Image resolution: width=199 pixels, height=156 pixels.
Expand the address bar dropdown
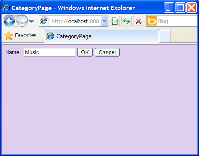point(104,21)
